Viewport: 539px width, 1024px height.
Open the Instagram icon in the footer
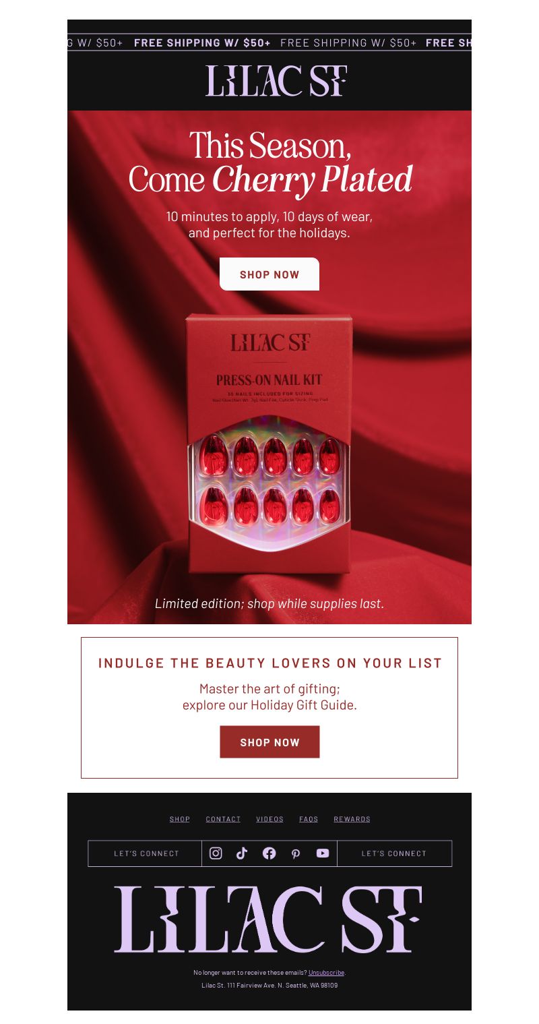pos(216,853)
